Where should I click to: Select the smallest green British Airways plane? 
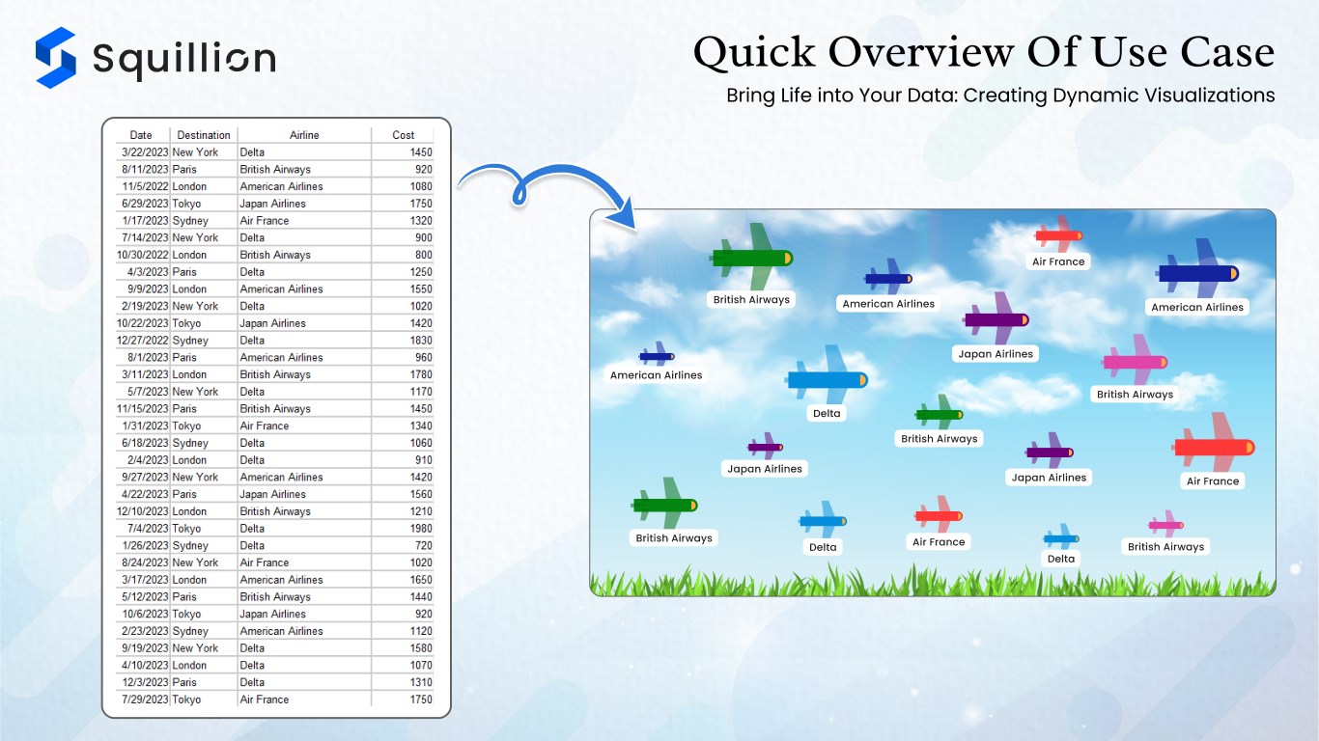tap(939, 413)
